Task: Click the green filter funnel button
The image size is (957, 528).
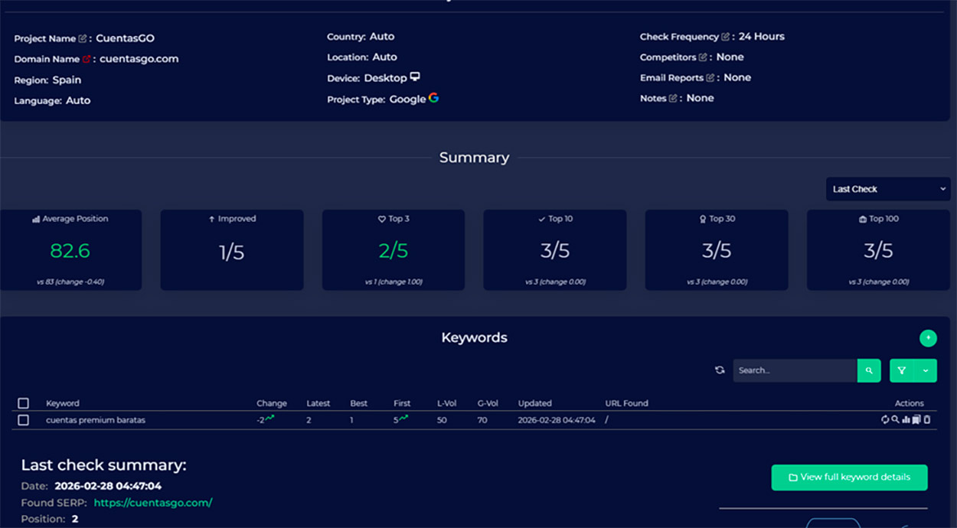Action: tap(902, 370)
